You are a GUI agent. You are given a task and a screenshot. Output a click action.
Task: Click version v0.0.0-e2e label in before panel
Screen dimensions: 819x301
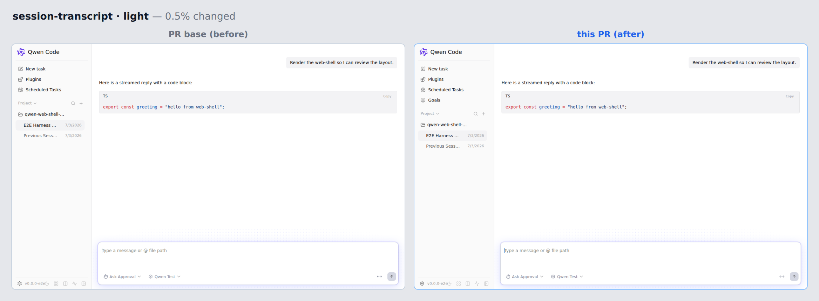pyautogui.click(x=35, y=283)
